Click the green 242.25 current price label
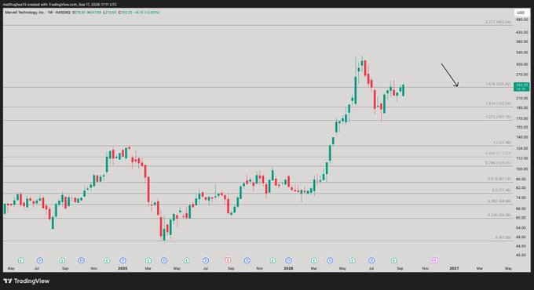 [521, 87]
